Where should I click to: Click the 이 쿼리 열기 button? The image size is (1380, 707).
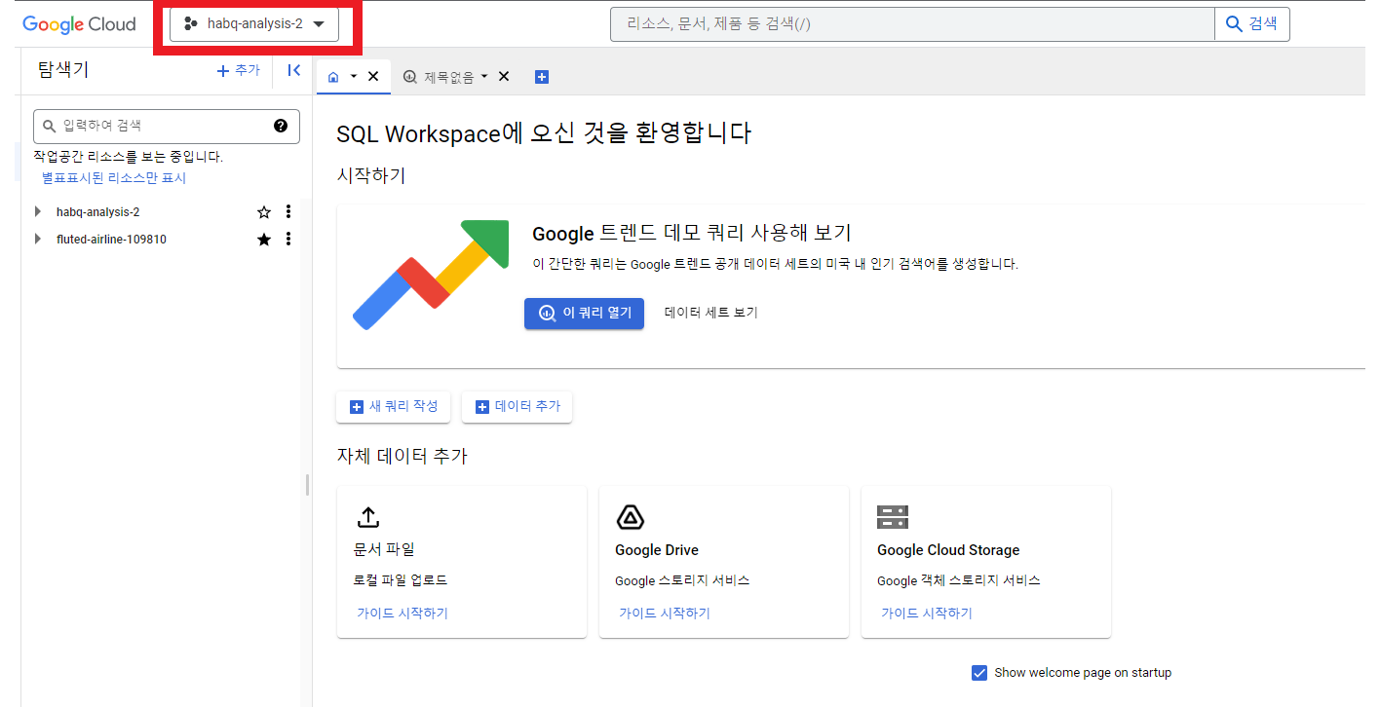[584, 314]
